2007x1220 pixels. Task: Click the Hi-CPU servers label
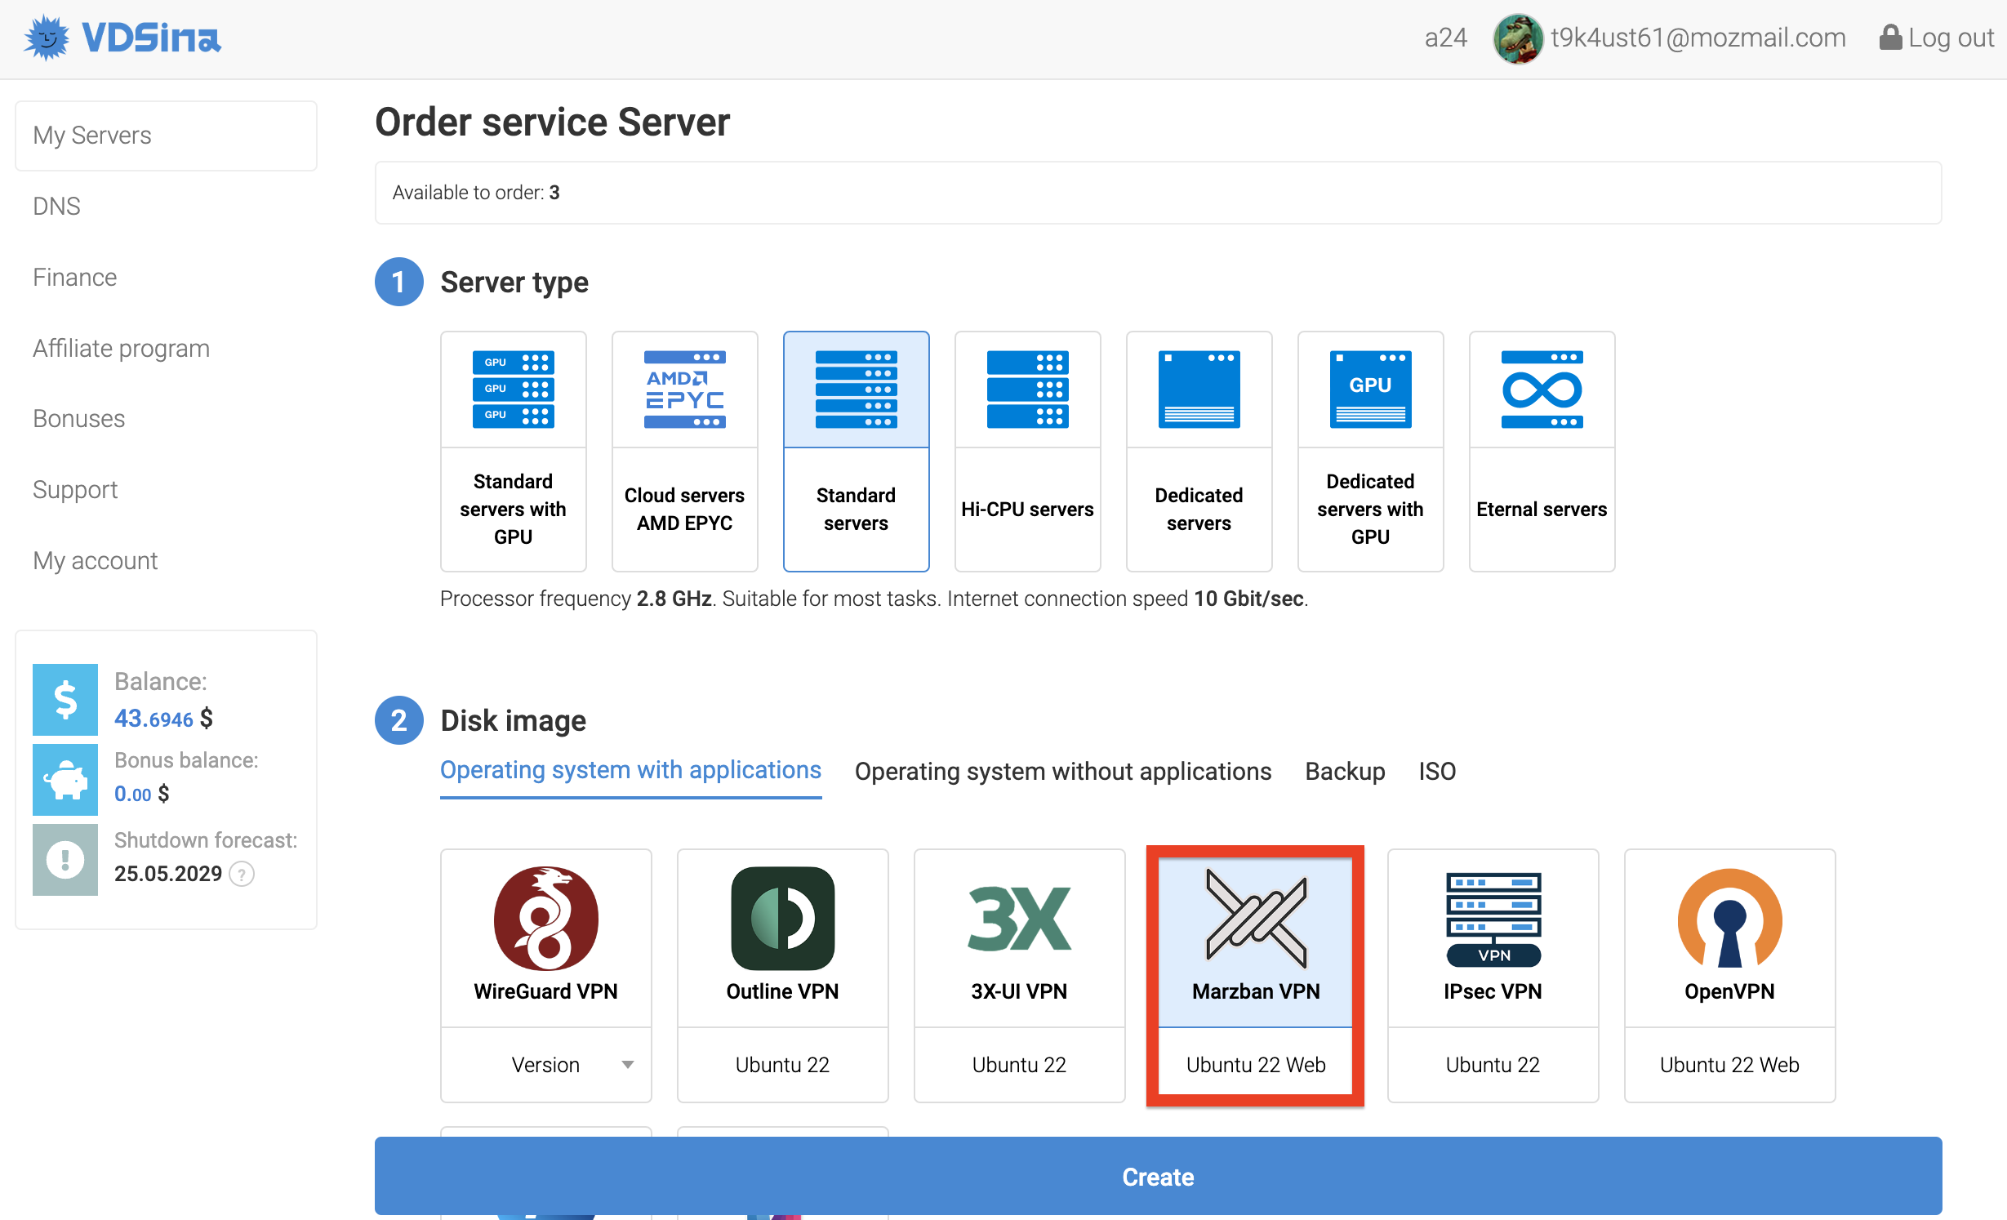(x=1027, y=509)
